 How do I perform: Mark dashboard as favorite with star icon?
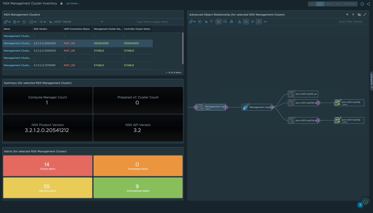362,4
